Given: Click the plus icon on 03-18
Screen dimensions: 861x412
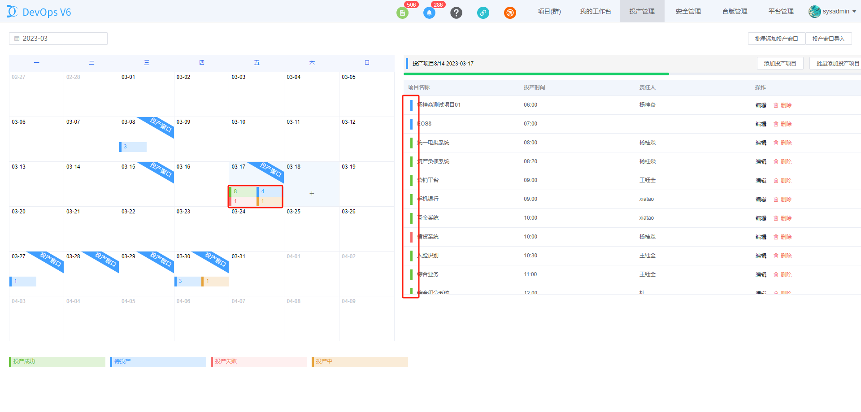Looking at the screenshot, I should pos(312,194).
